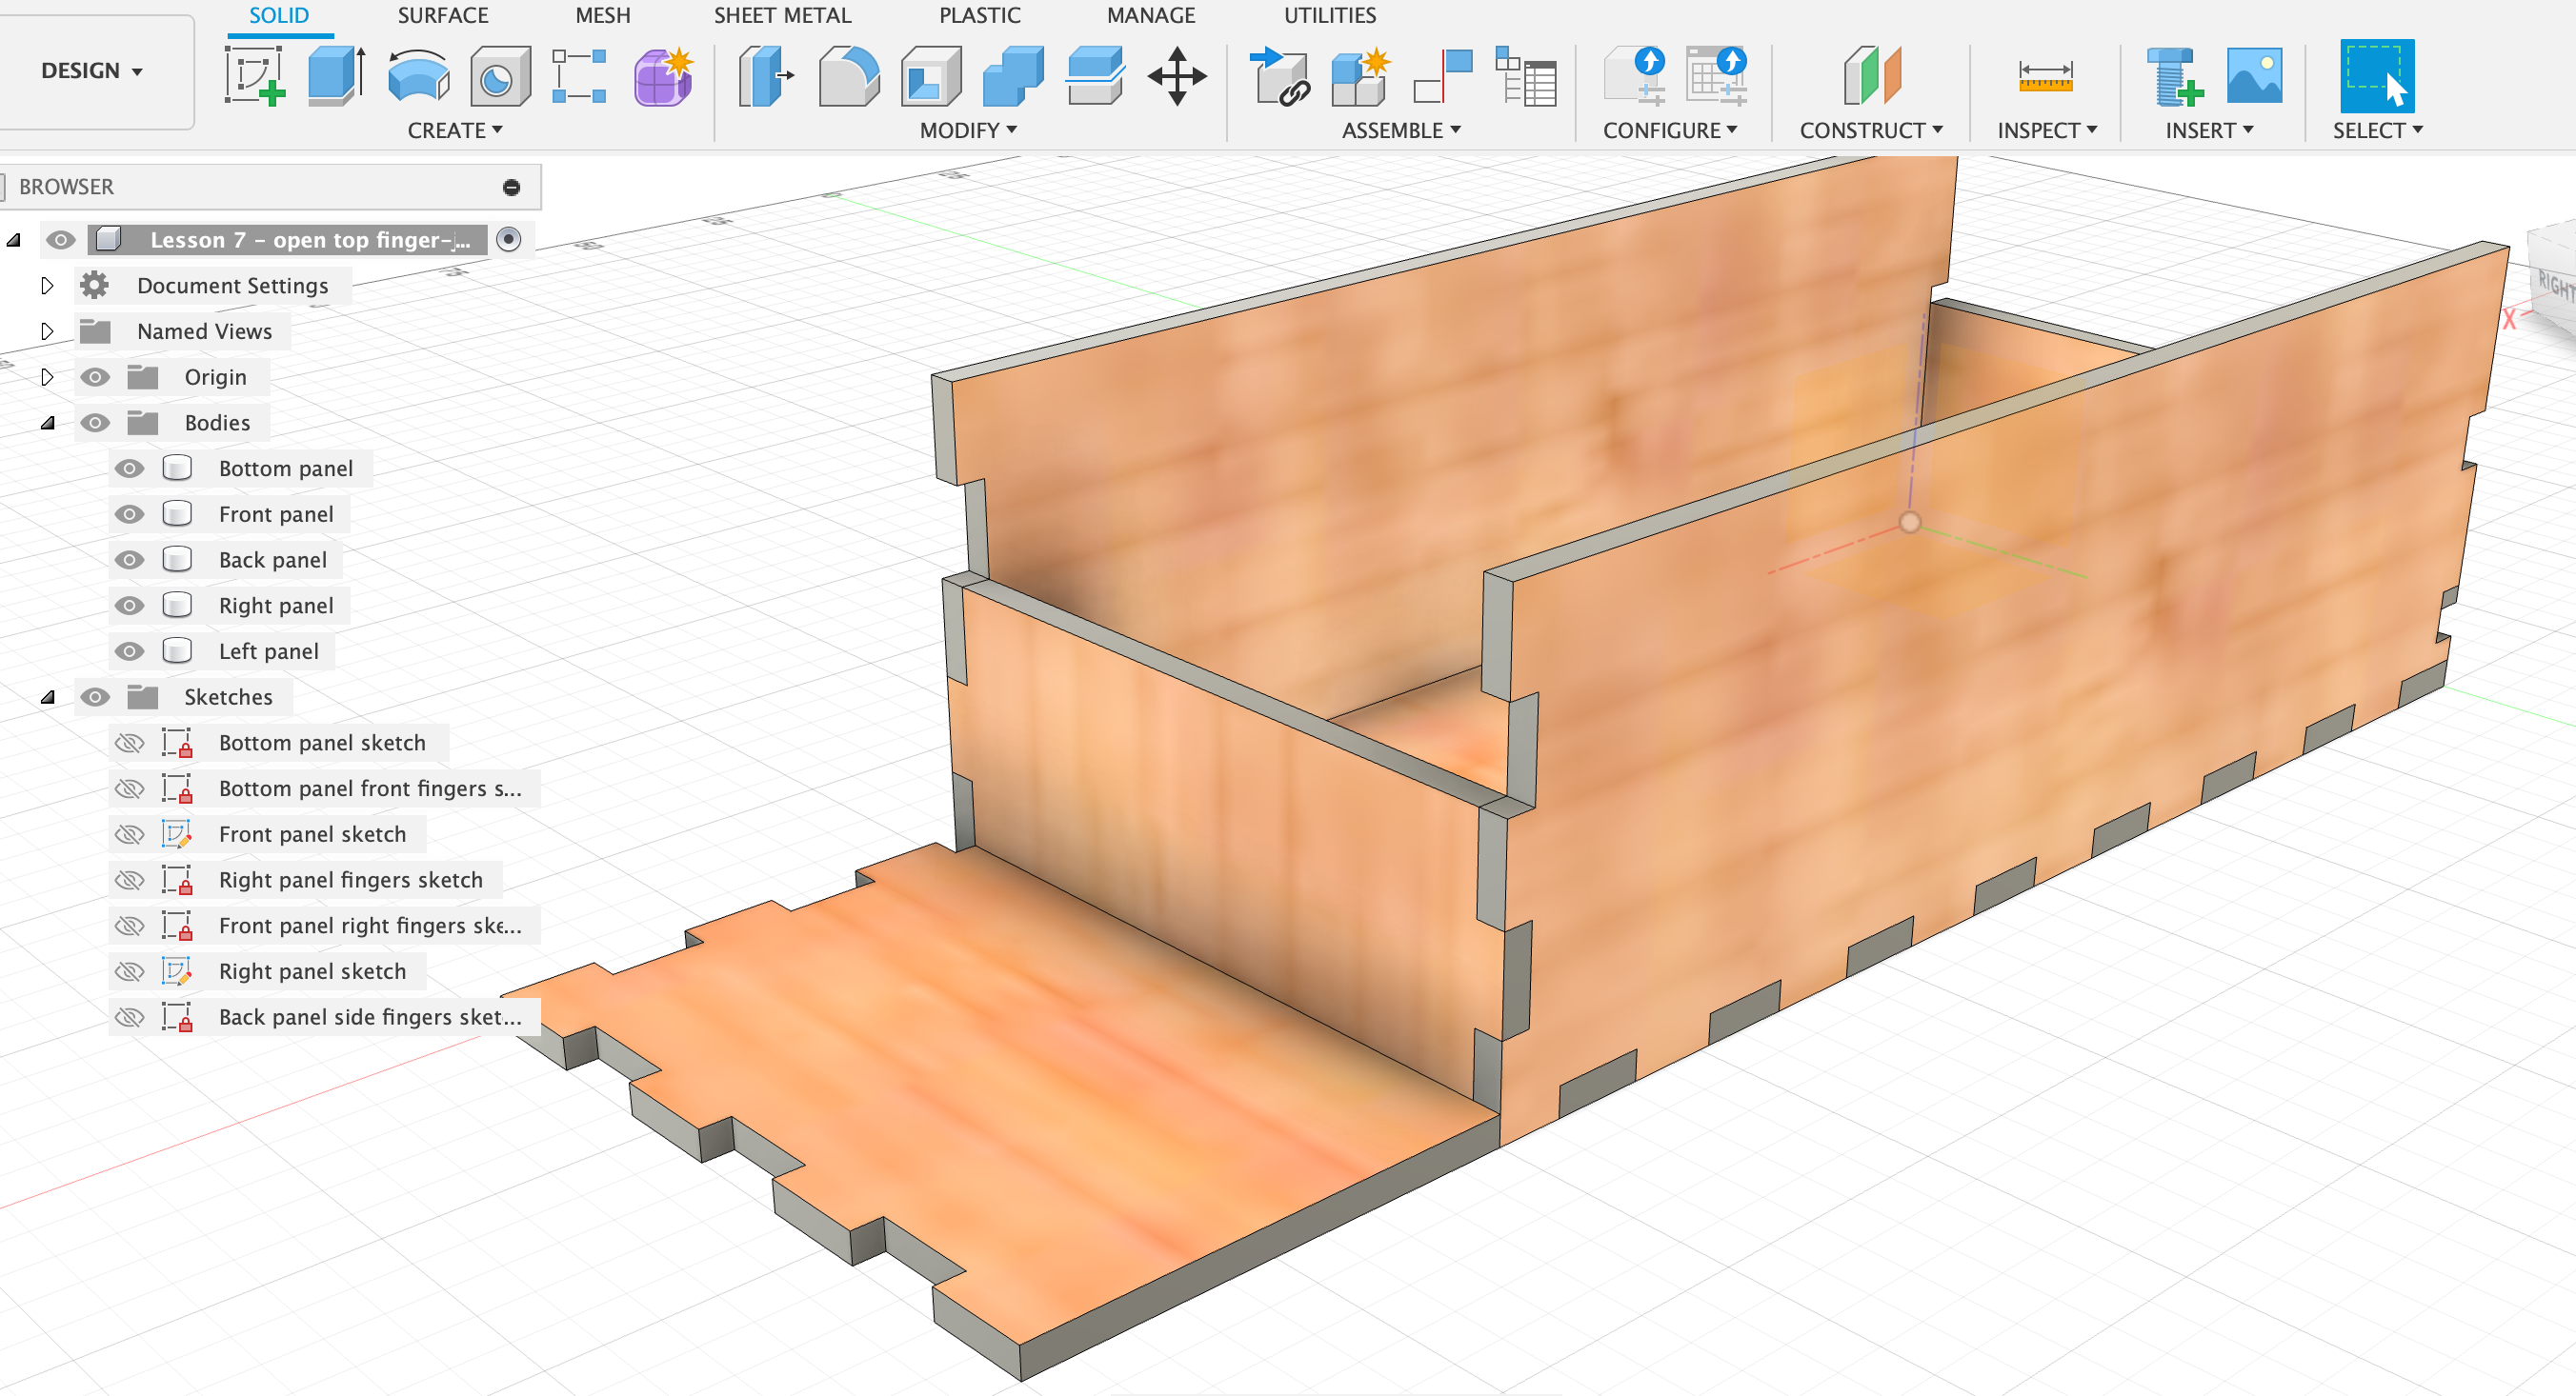Click the Measure tool icon

pos(2044,76)
